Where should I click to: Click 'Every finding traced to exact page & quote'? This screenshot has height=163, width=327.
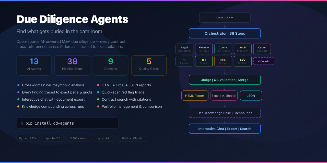tap(57, 92)
